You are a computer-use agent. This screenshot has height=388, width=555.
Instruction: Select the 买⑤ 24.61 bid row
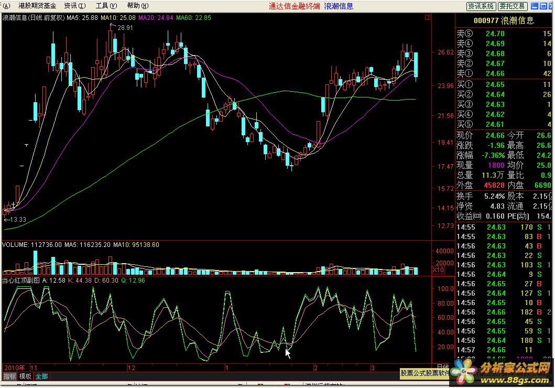pos(503,124)
